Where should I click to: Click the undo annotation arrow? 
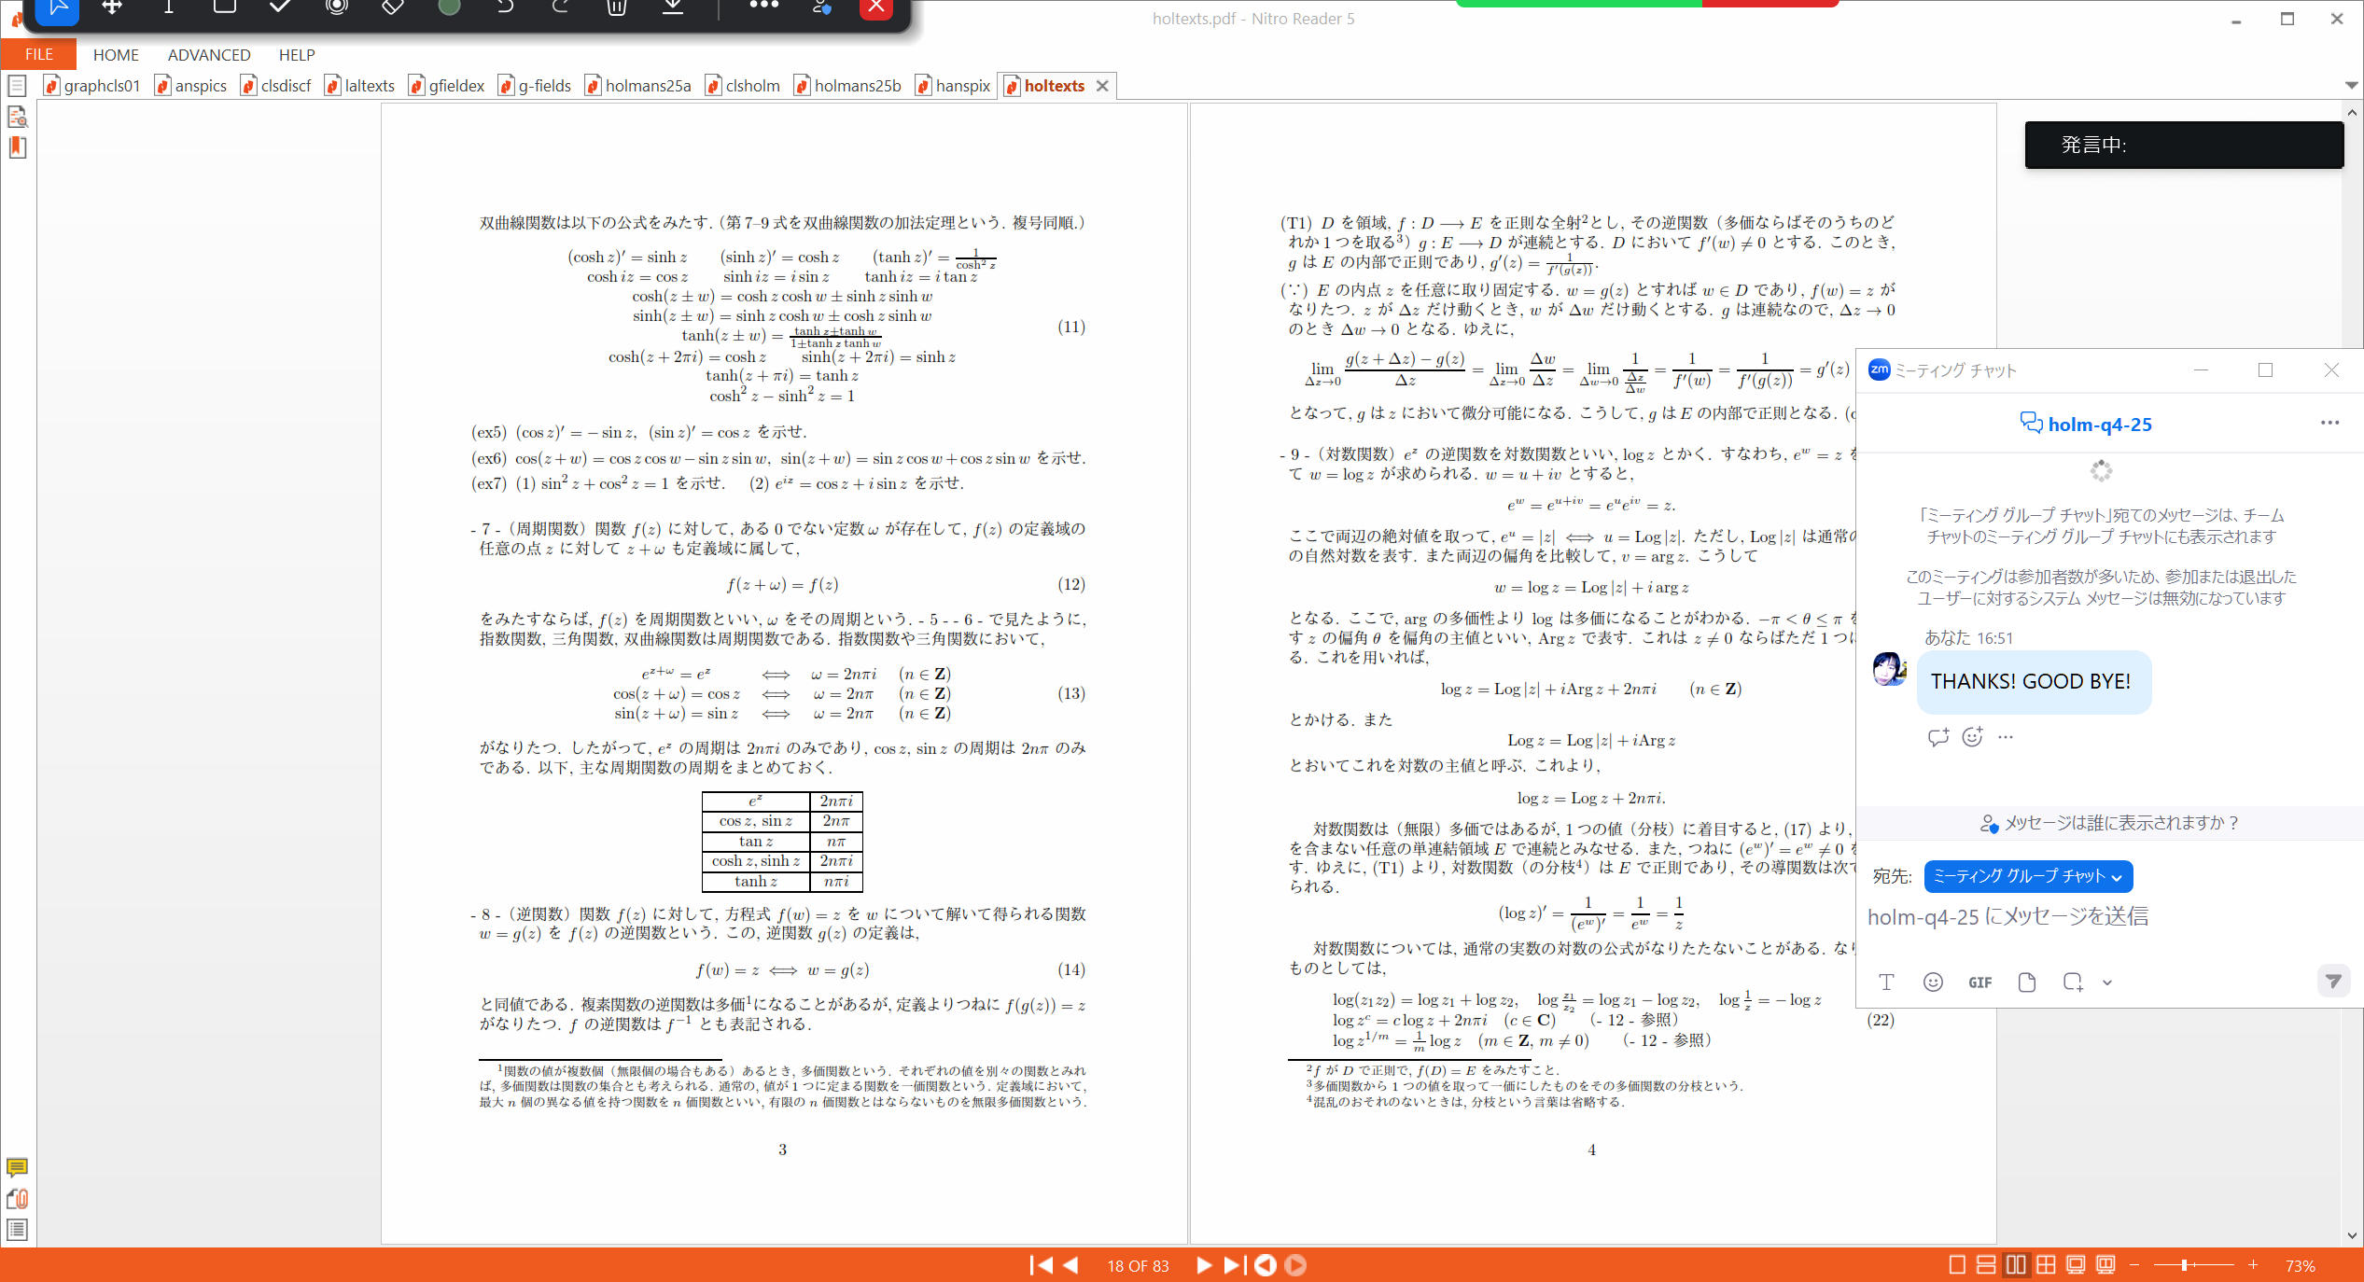coord(505,7)
